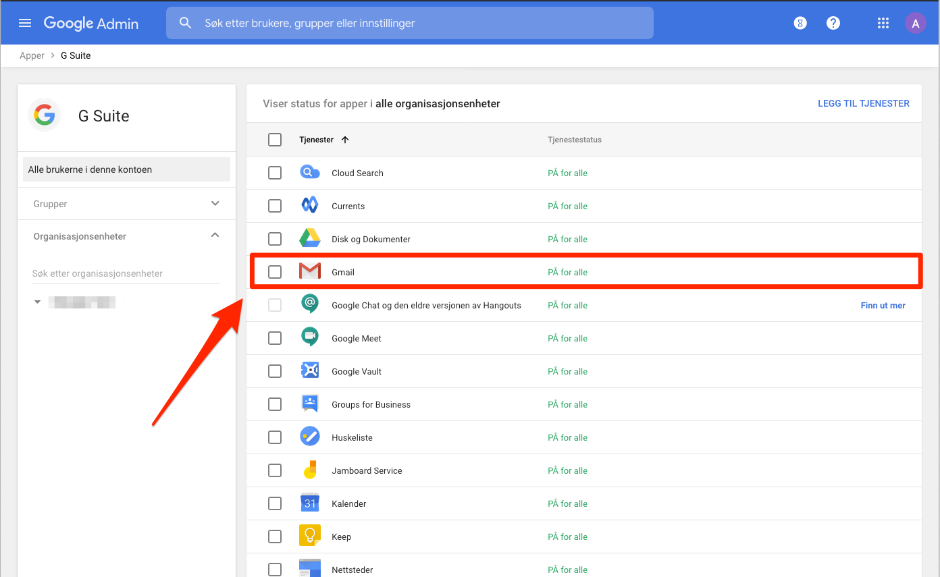Open the main hamburger menu
The image size is (940, 577).
pos(25,23)
